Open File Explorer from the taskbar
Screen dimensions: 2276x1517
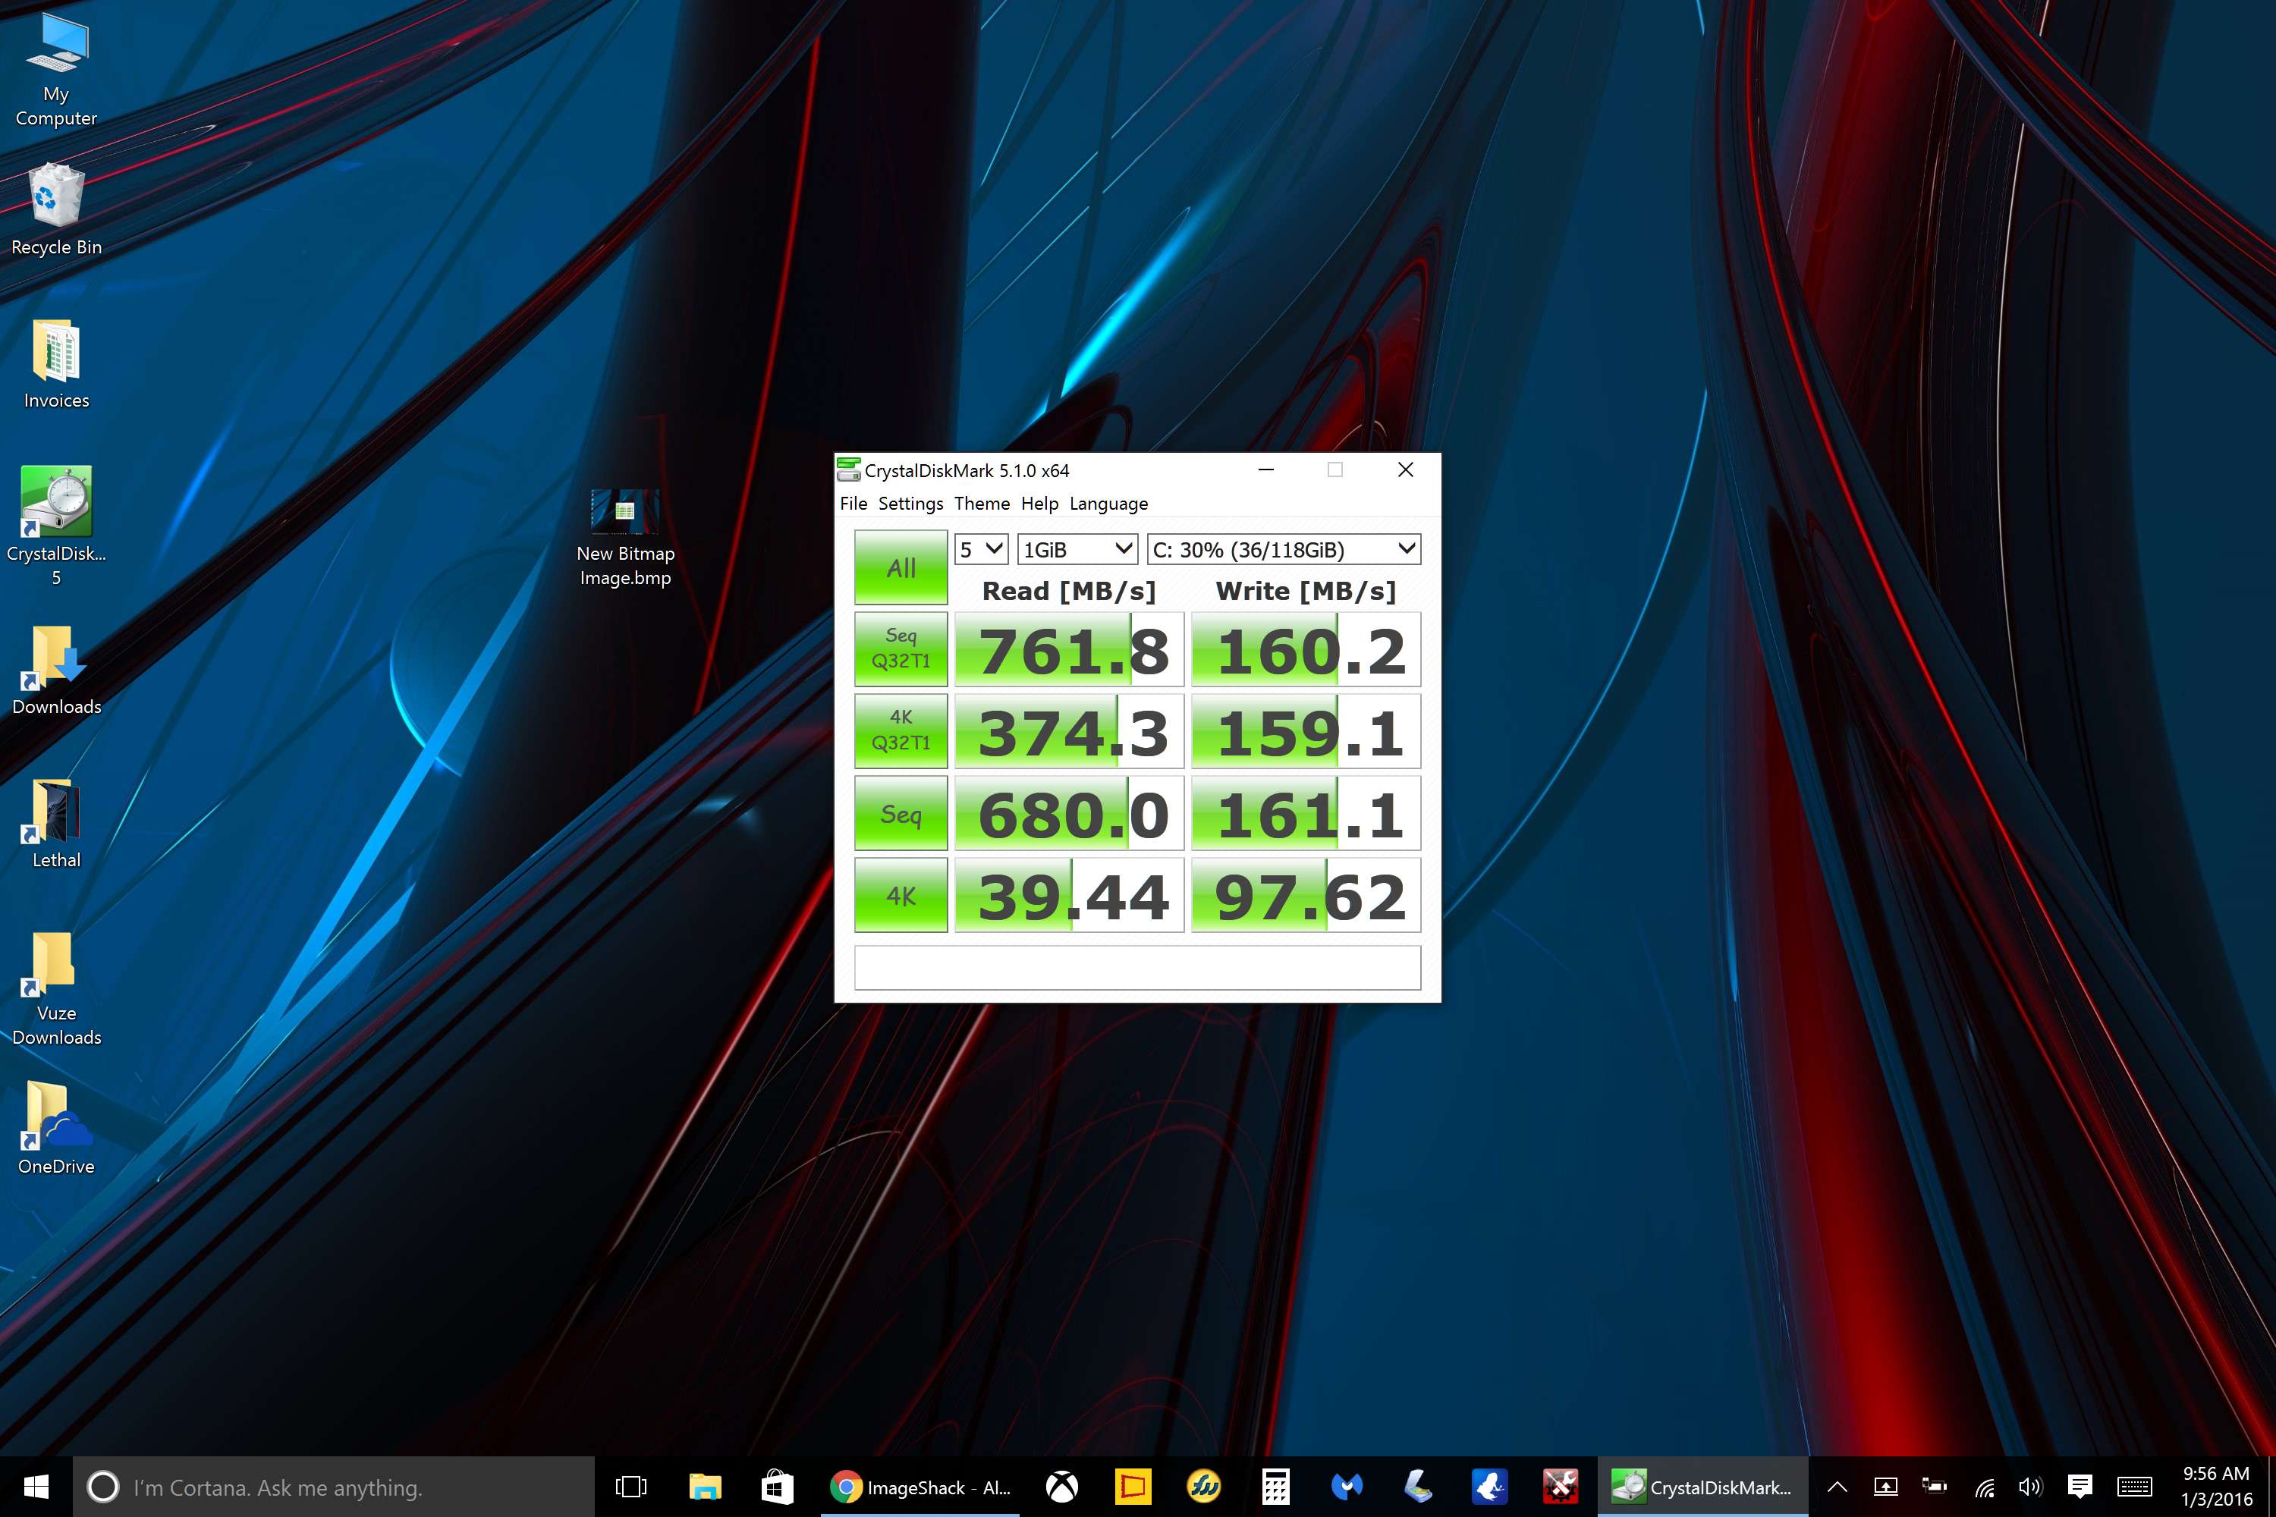705,1487
